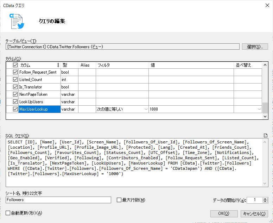Click the OK(O) button
The width and height of the screenshot is (273, 223).
pos(224,213)
